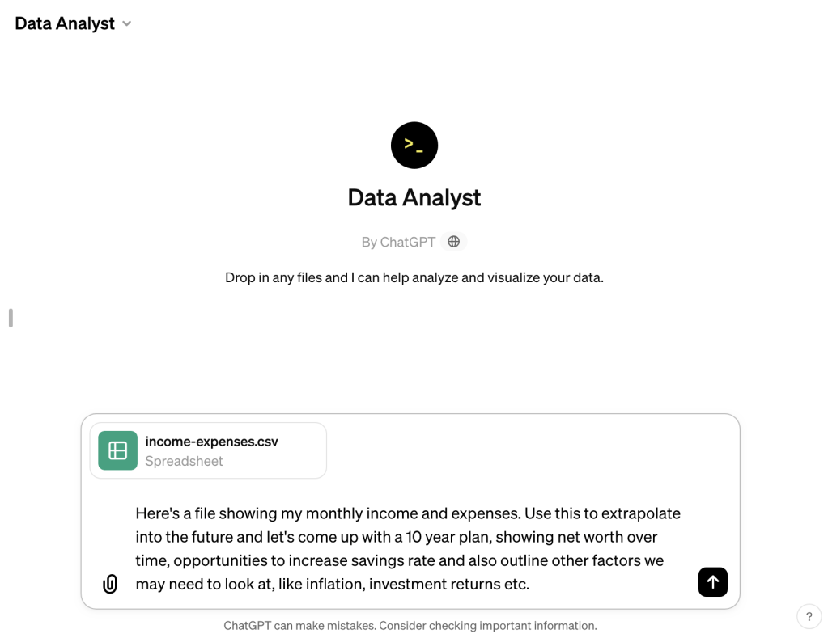Click "Consider checking important information" text
This screenshot has width=828, height=638.
point(487,625)
